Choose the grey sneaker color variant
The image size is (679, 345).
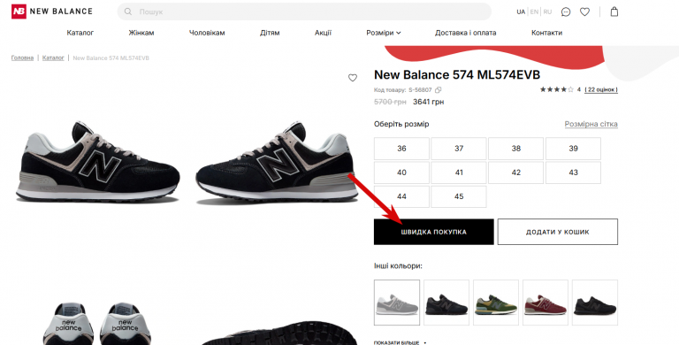(x=397, y=303)
